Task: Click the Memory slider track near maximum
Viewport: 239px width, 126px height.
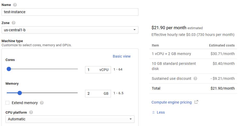Action: click(x=75, y=93)
